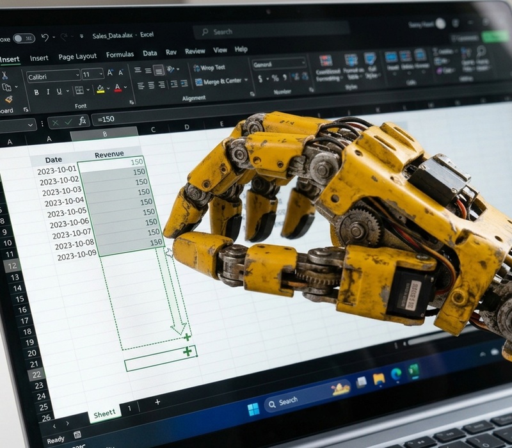The width and height of the screenshot is (512, 448).
Task: Increase the cell indent
Action: (x=184, y=83)
